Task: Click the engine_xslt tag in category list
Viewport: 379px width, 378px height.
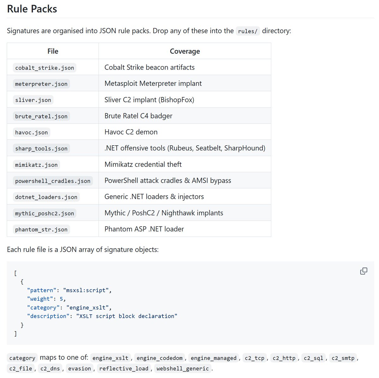Action: click(x=110, y=358)
